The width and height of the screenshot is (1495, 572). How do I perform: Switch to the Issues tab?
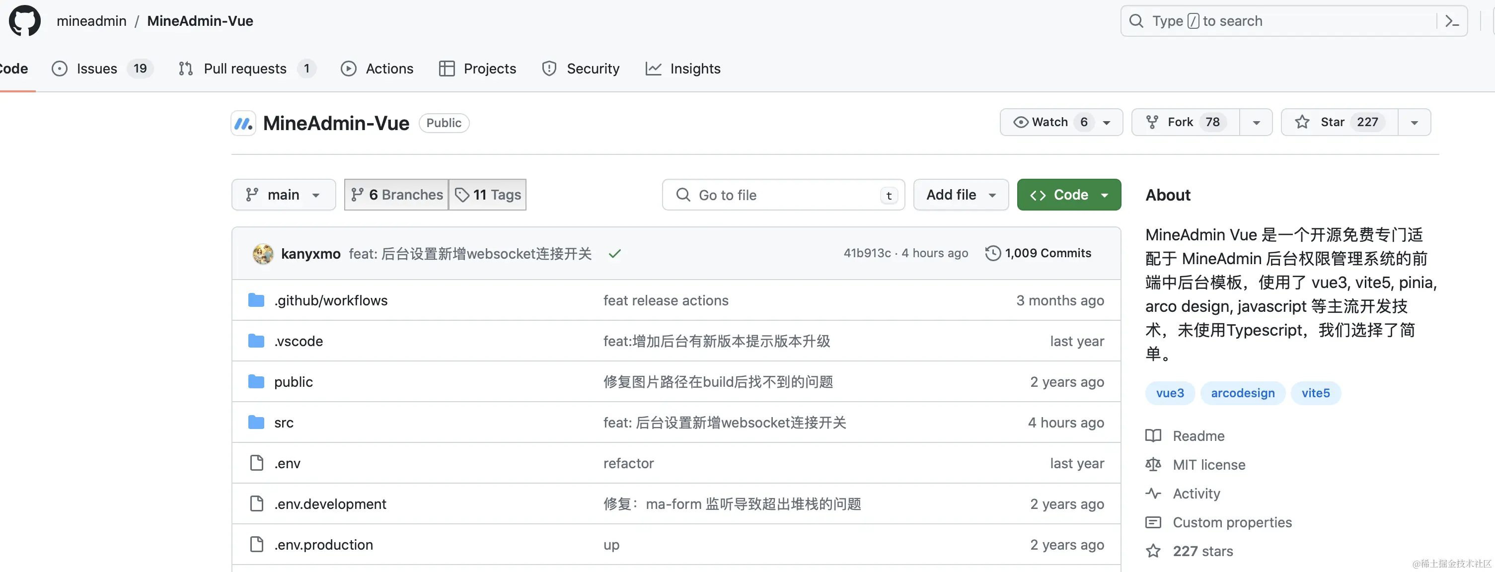96,69
